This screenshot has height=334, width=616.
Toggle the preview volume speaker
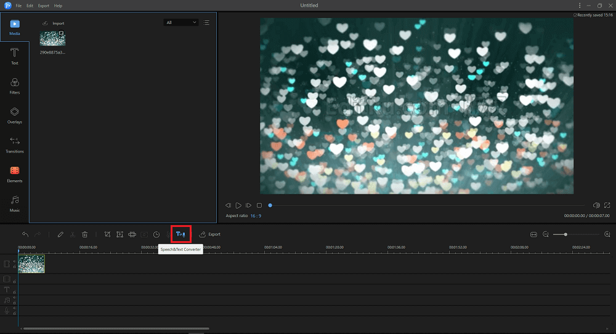596,205
